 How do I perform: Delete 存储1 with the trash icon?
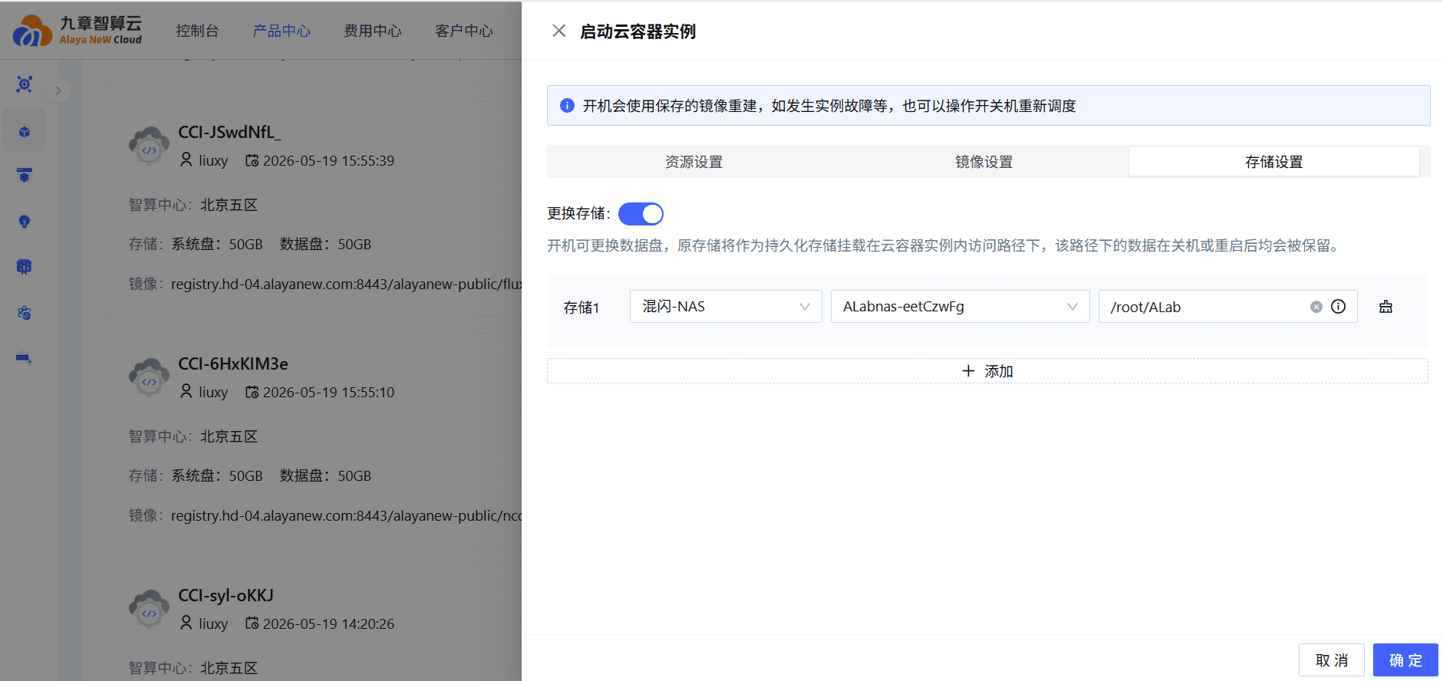1385,307
